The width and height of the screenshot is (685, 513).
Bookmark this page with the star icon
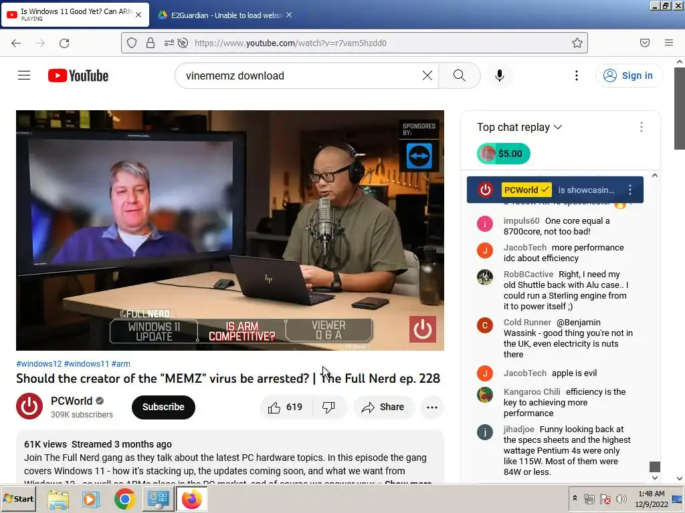pyautogui.click(x=577, y=43)
